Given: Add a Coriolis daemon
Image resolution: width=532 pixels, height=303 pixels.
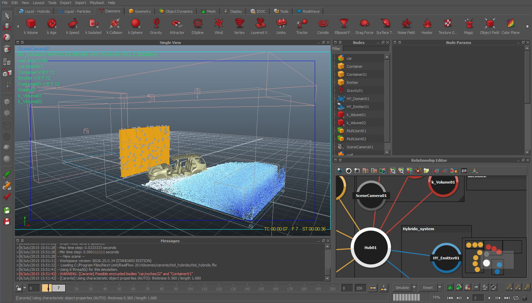Looking at the screenshot, I should pos(323,24).
